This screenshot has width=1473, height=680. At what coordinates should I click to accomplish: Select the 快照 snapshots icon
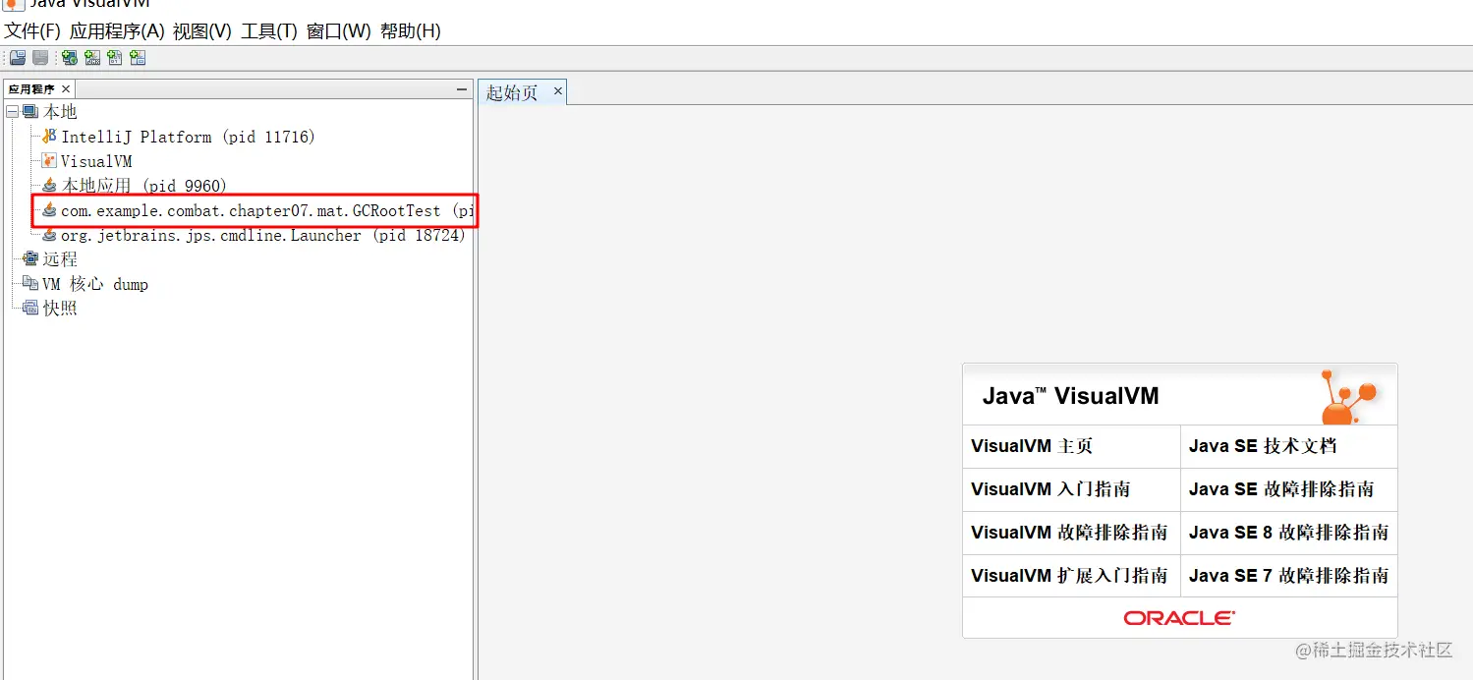30,309
